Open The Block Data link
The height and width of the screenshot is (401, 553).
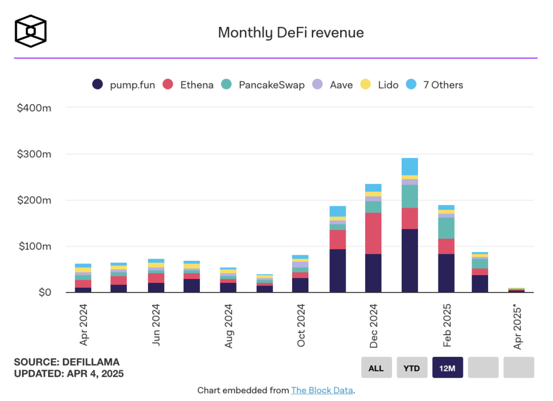(322, 390)
